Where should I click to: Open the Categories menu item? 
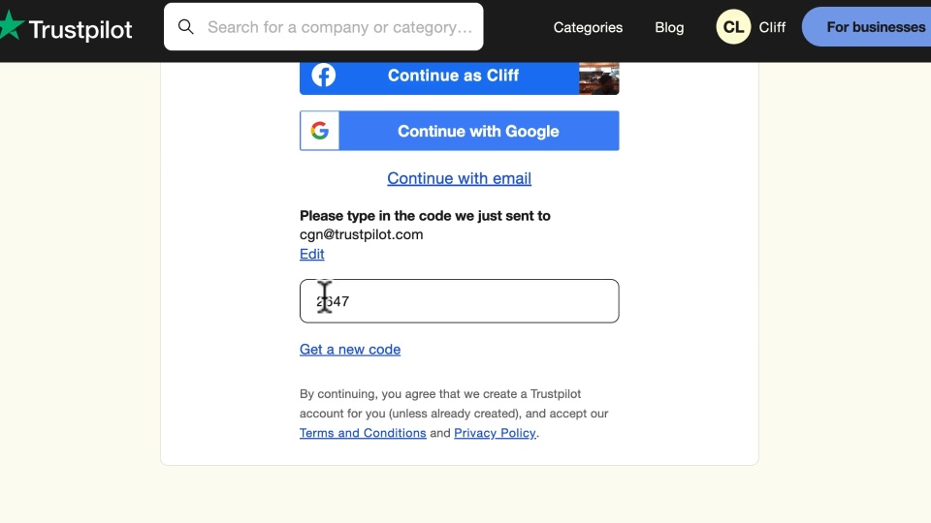click(x=588, y=27)
